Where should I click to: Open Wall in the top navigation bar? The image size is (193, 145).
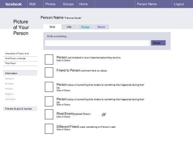[x=32, y=4]
